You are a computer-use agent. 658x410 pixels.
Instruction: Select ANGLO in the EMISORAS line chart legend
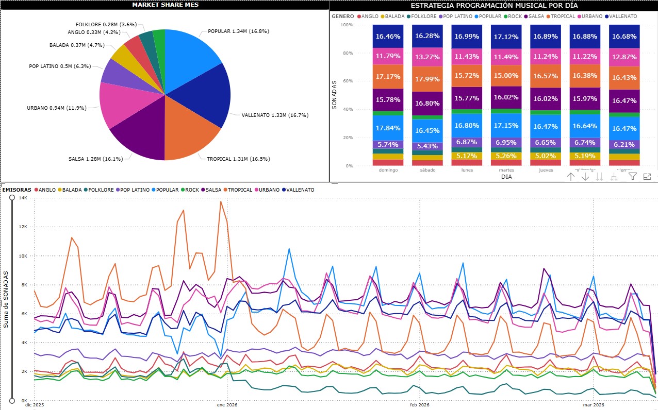pos(47,190)
